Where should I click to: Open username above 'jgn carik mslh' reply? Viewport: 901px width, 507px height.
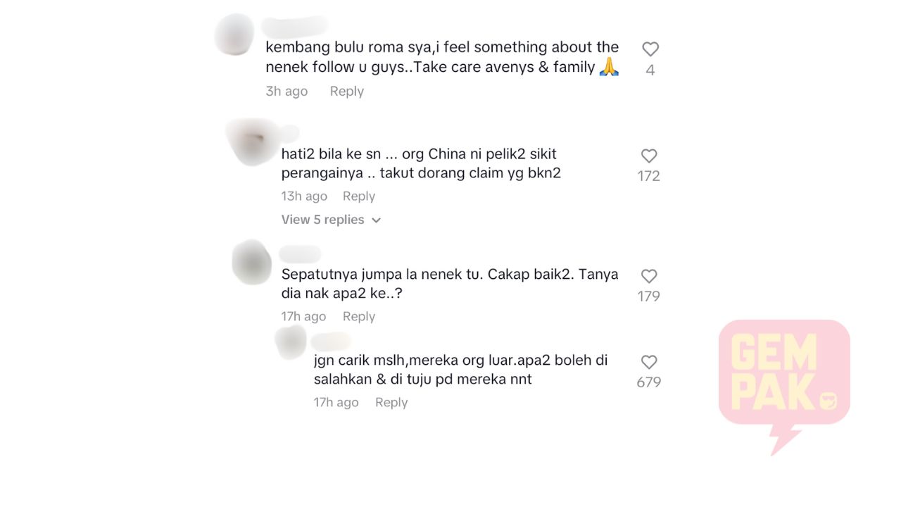point(331,342)
